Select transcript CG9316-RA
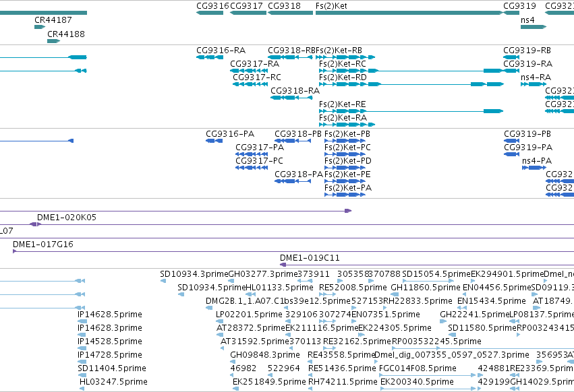Viewport: 574px width, 392px height. click(x=210, y=57)
